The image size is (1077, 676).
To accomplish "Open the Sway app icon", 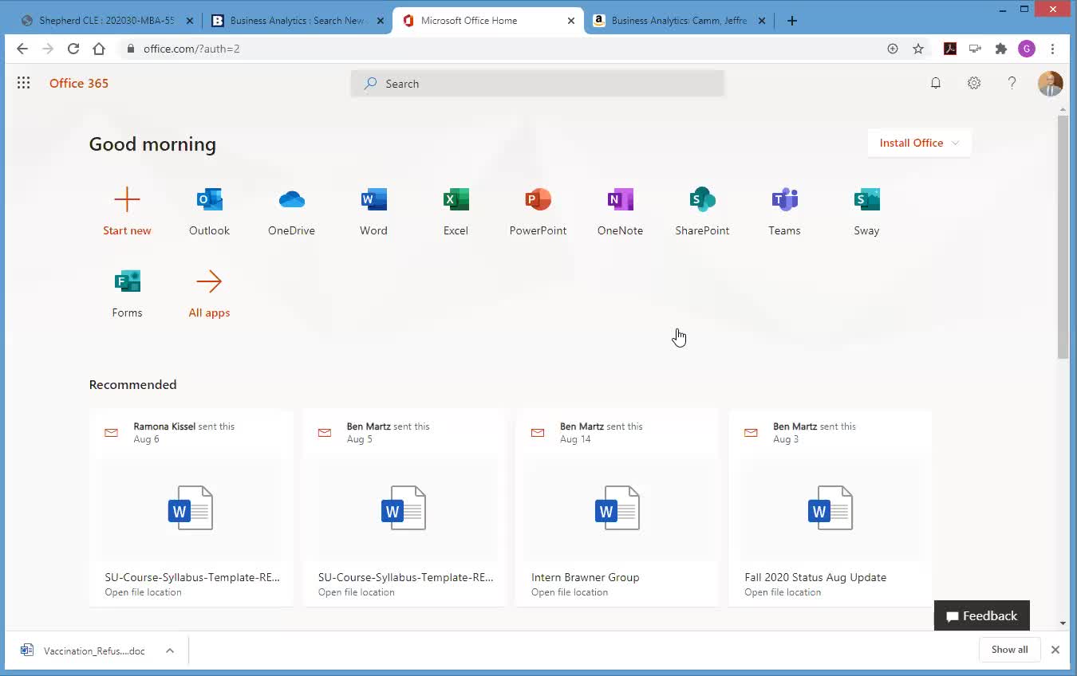I will pos(866,199).
